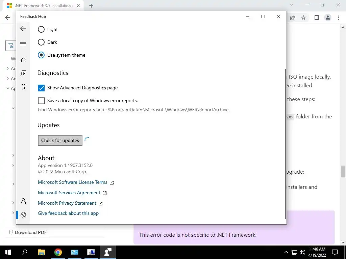The width and height of the screenshot is (346, 259).
Task: Go back in Feedback Hub
Action: 23,29
